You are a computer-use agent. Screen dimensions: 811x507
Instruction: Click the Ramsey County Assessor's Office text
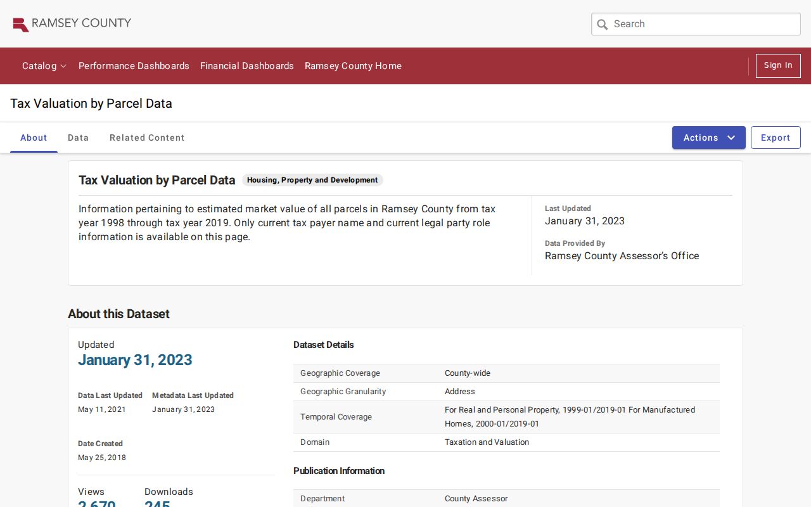pos(622,256)
